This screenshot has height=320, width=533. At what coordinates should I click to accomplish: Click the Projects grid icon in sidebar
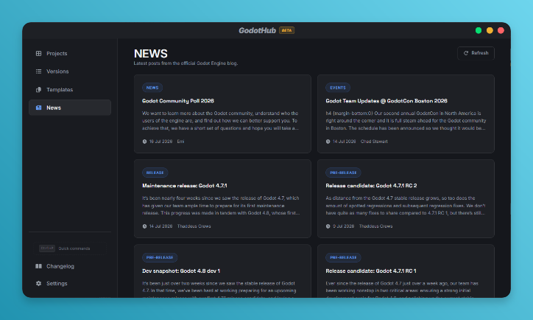point(39,53)
